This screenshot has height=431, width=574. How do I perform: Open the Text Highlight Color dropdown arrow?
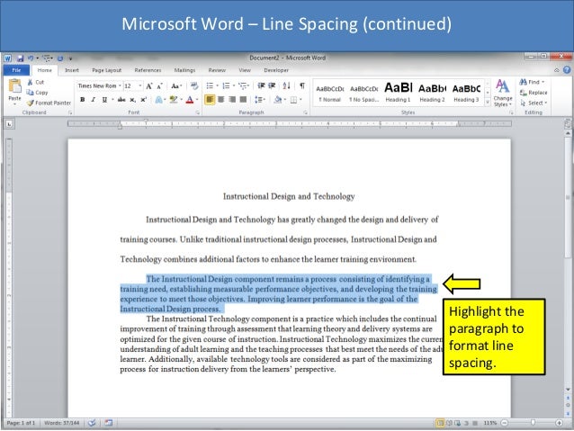tap(181, 100)
